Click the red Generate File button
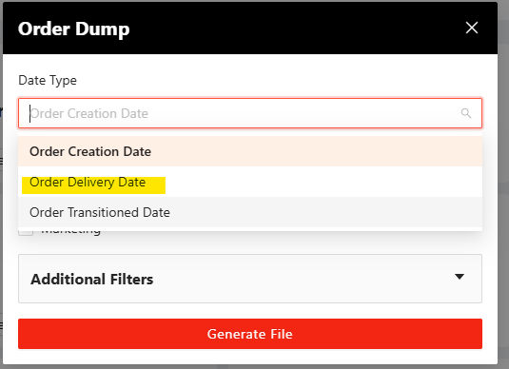 point(250,334)
